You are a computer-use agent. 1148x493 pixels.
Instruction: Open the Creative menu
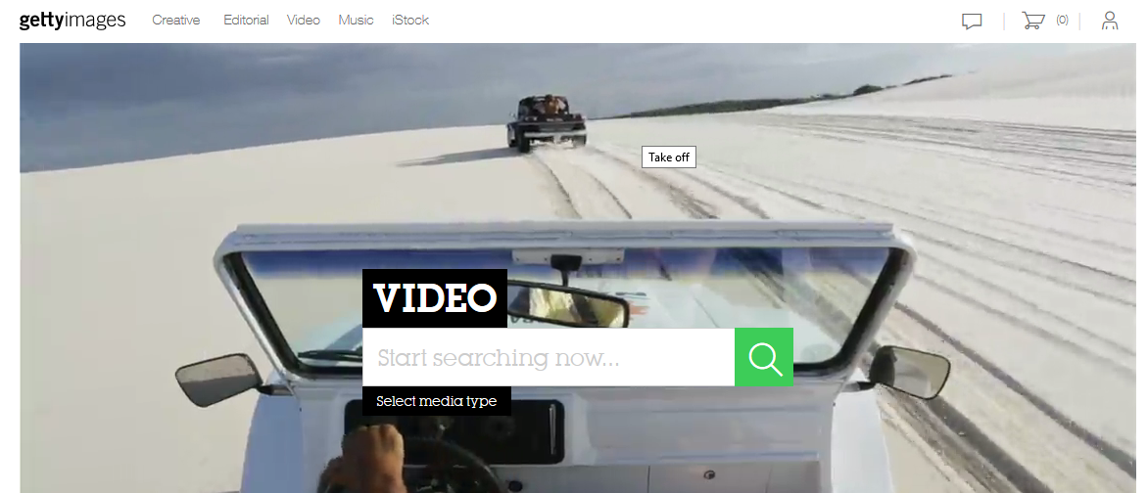pyautogui.click(x=175, y=21)
